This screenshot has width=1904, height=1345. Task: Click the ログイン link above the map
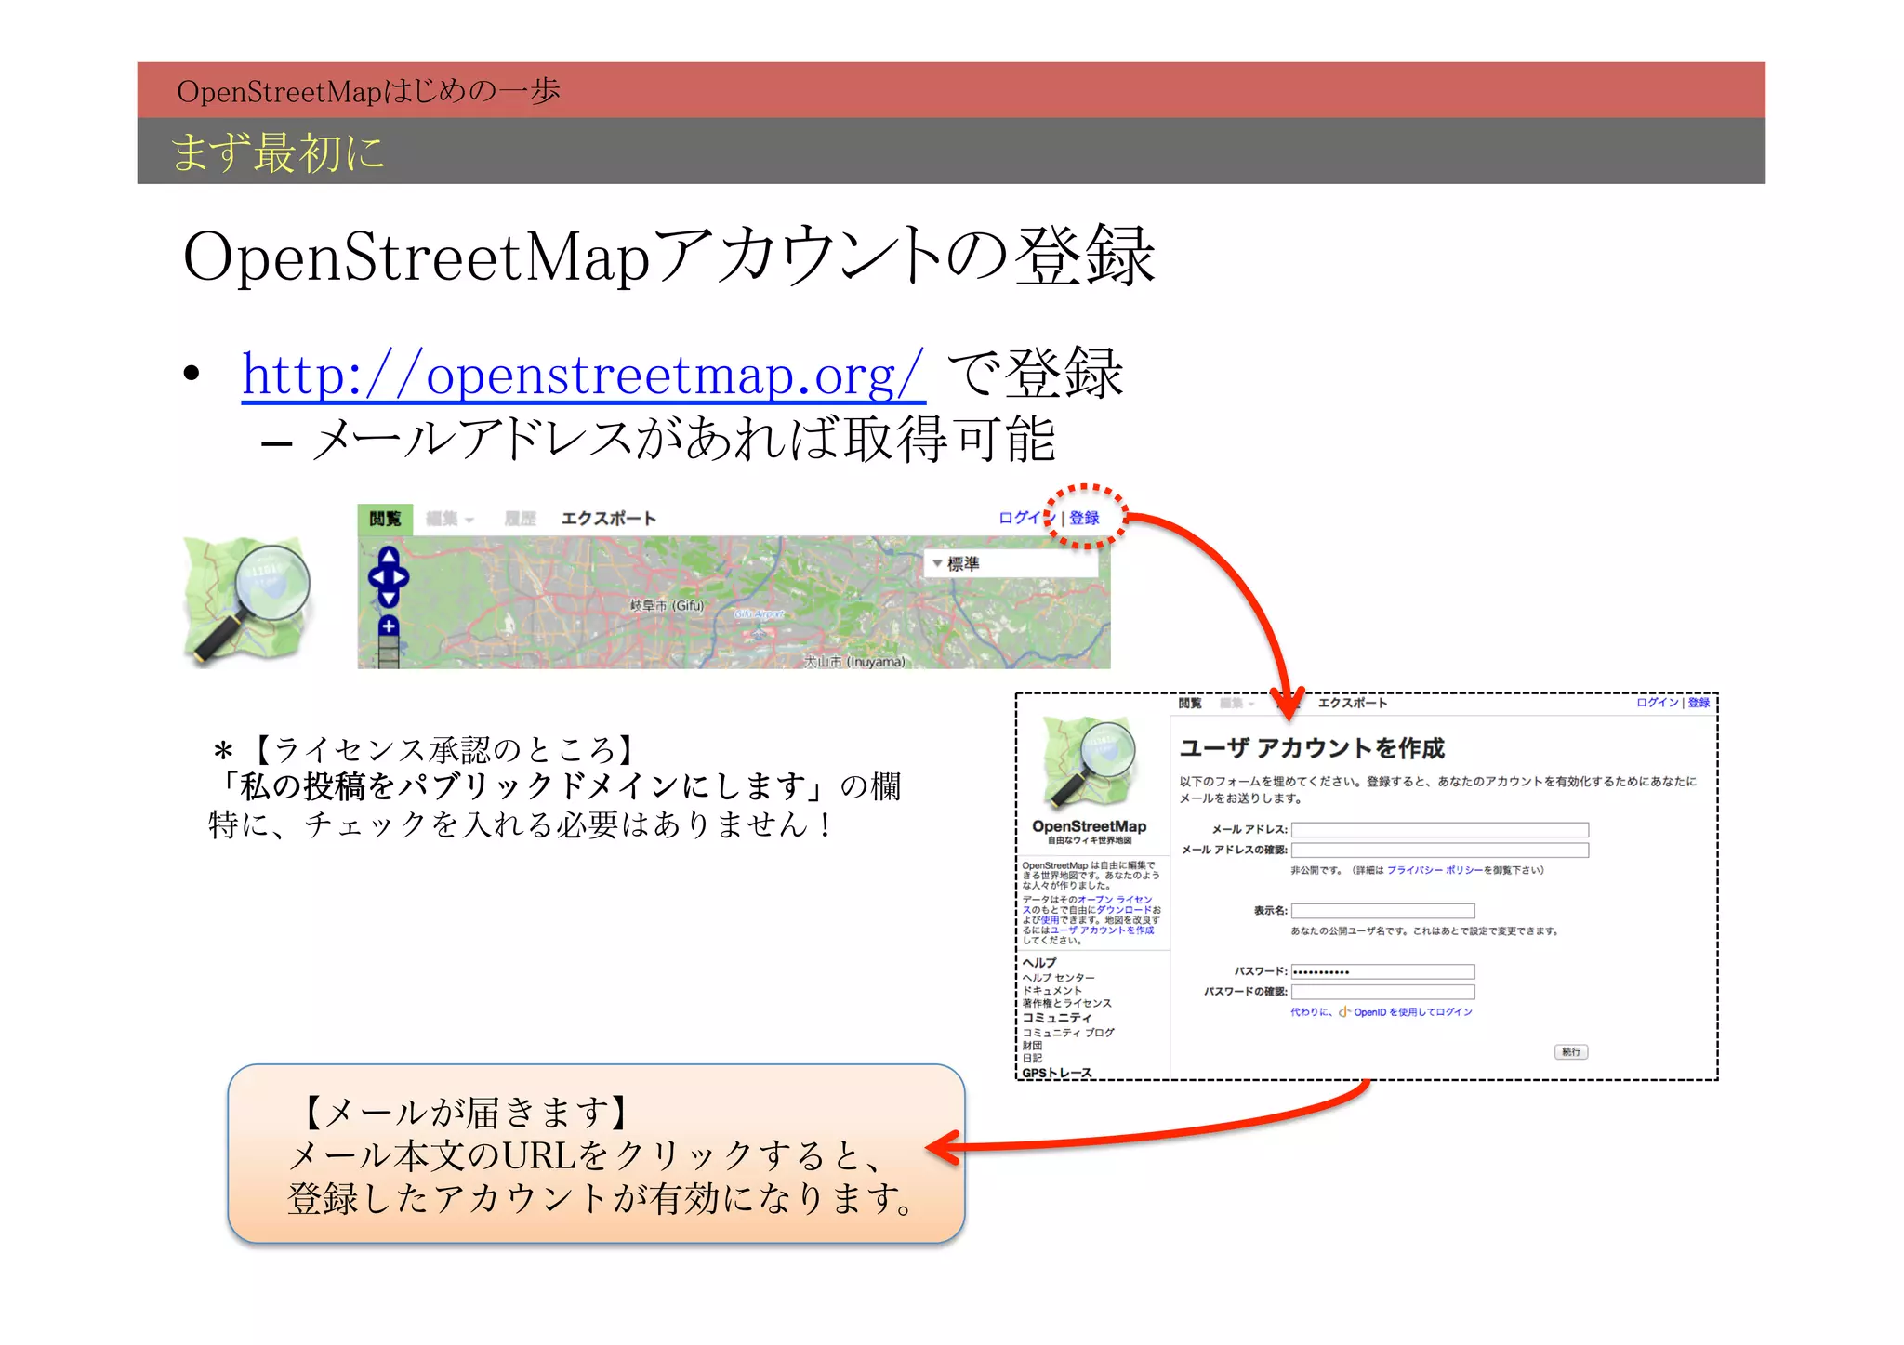coord(1026,518)
